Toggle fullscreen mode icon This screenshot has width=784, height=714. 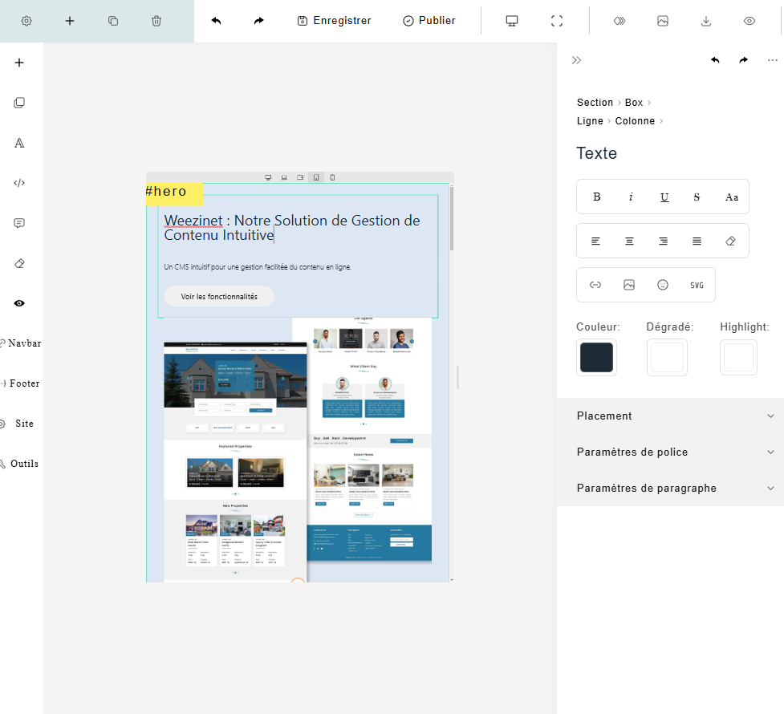(556, 21)
